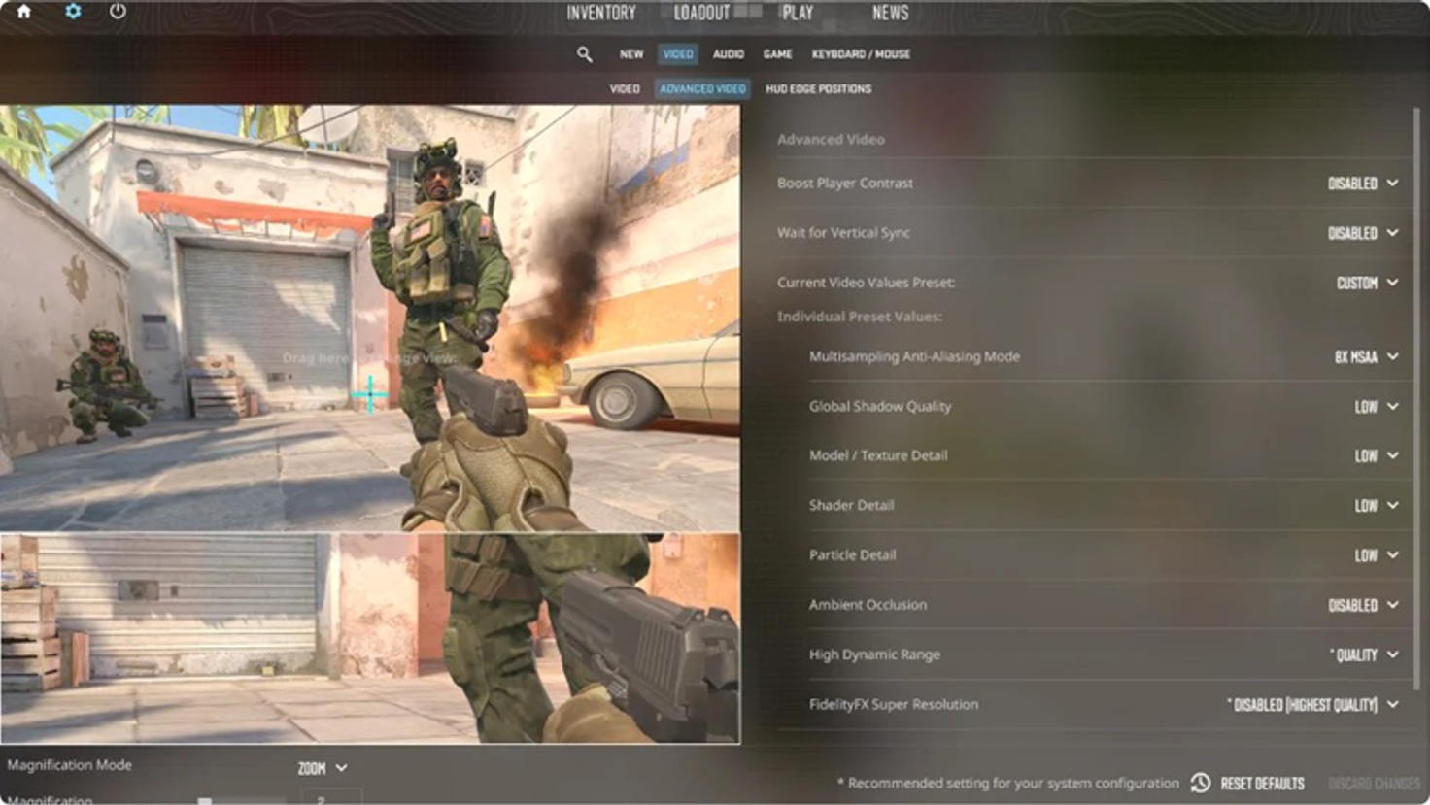Change the Multisampling Anti-Aliasing Mode

(1364, 356)
